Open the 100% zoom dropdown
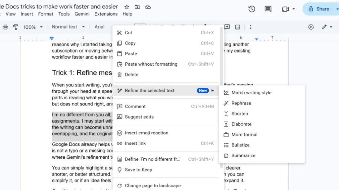 [33, 27]
